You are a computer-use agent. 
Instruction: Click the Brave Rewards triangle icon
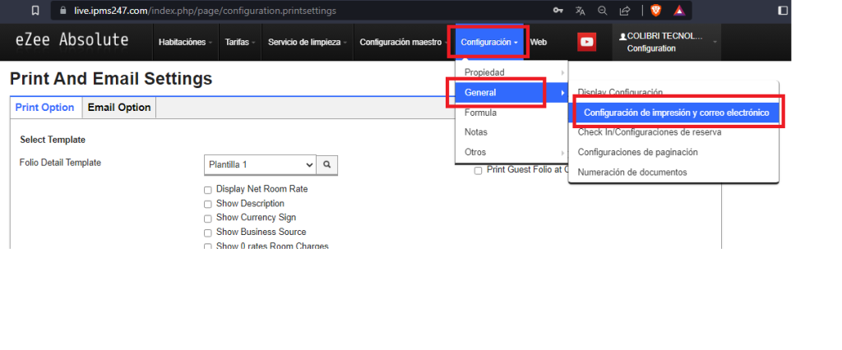pyautogui.click(x=678, y=10)
